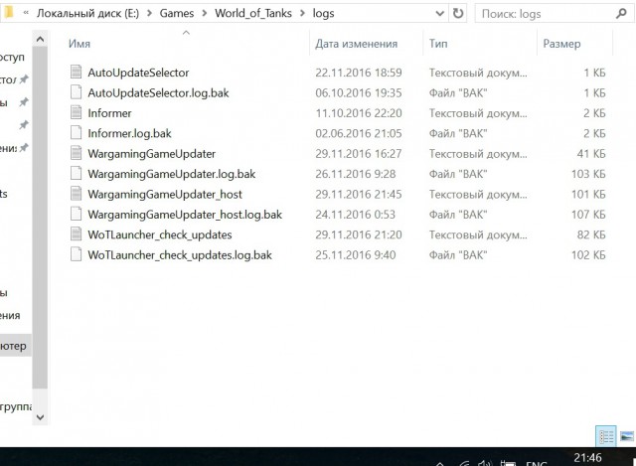Select Informer.log.bak file name
This screenshot has height=466, width=636.
pyautogui.click(x=129, y=133)
